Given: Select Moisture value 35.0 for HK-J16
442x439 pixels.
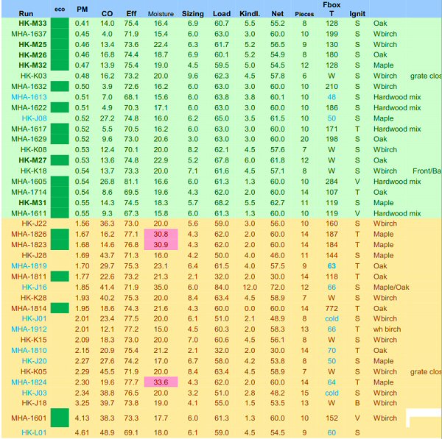Looking at the screenshot, I should (x=161, y=287).
